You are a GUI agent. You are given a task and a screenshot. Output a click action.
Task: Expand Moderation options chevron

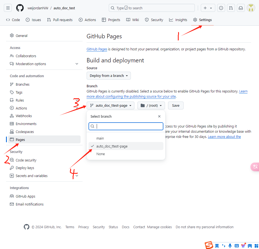click(x=77, y=64)
